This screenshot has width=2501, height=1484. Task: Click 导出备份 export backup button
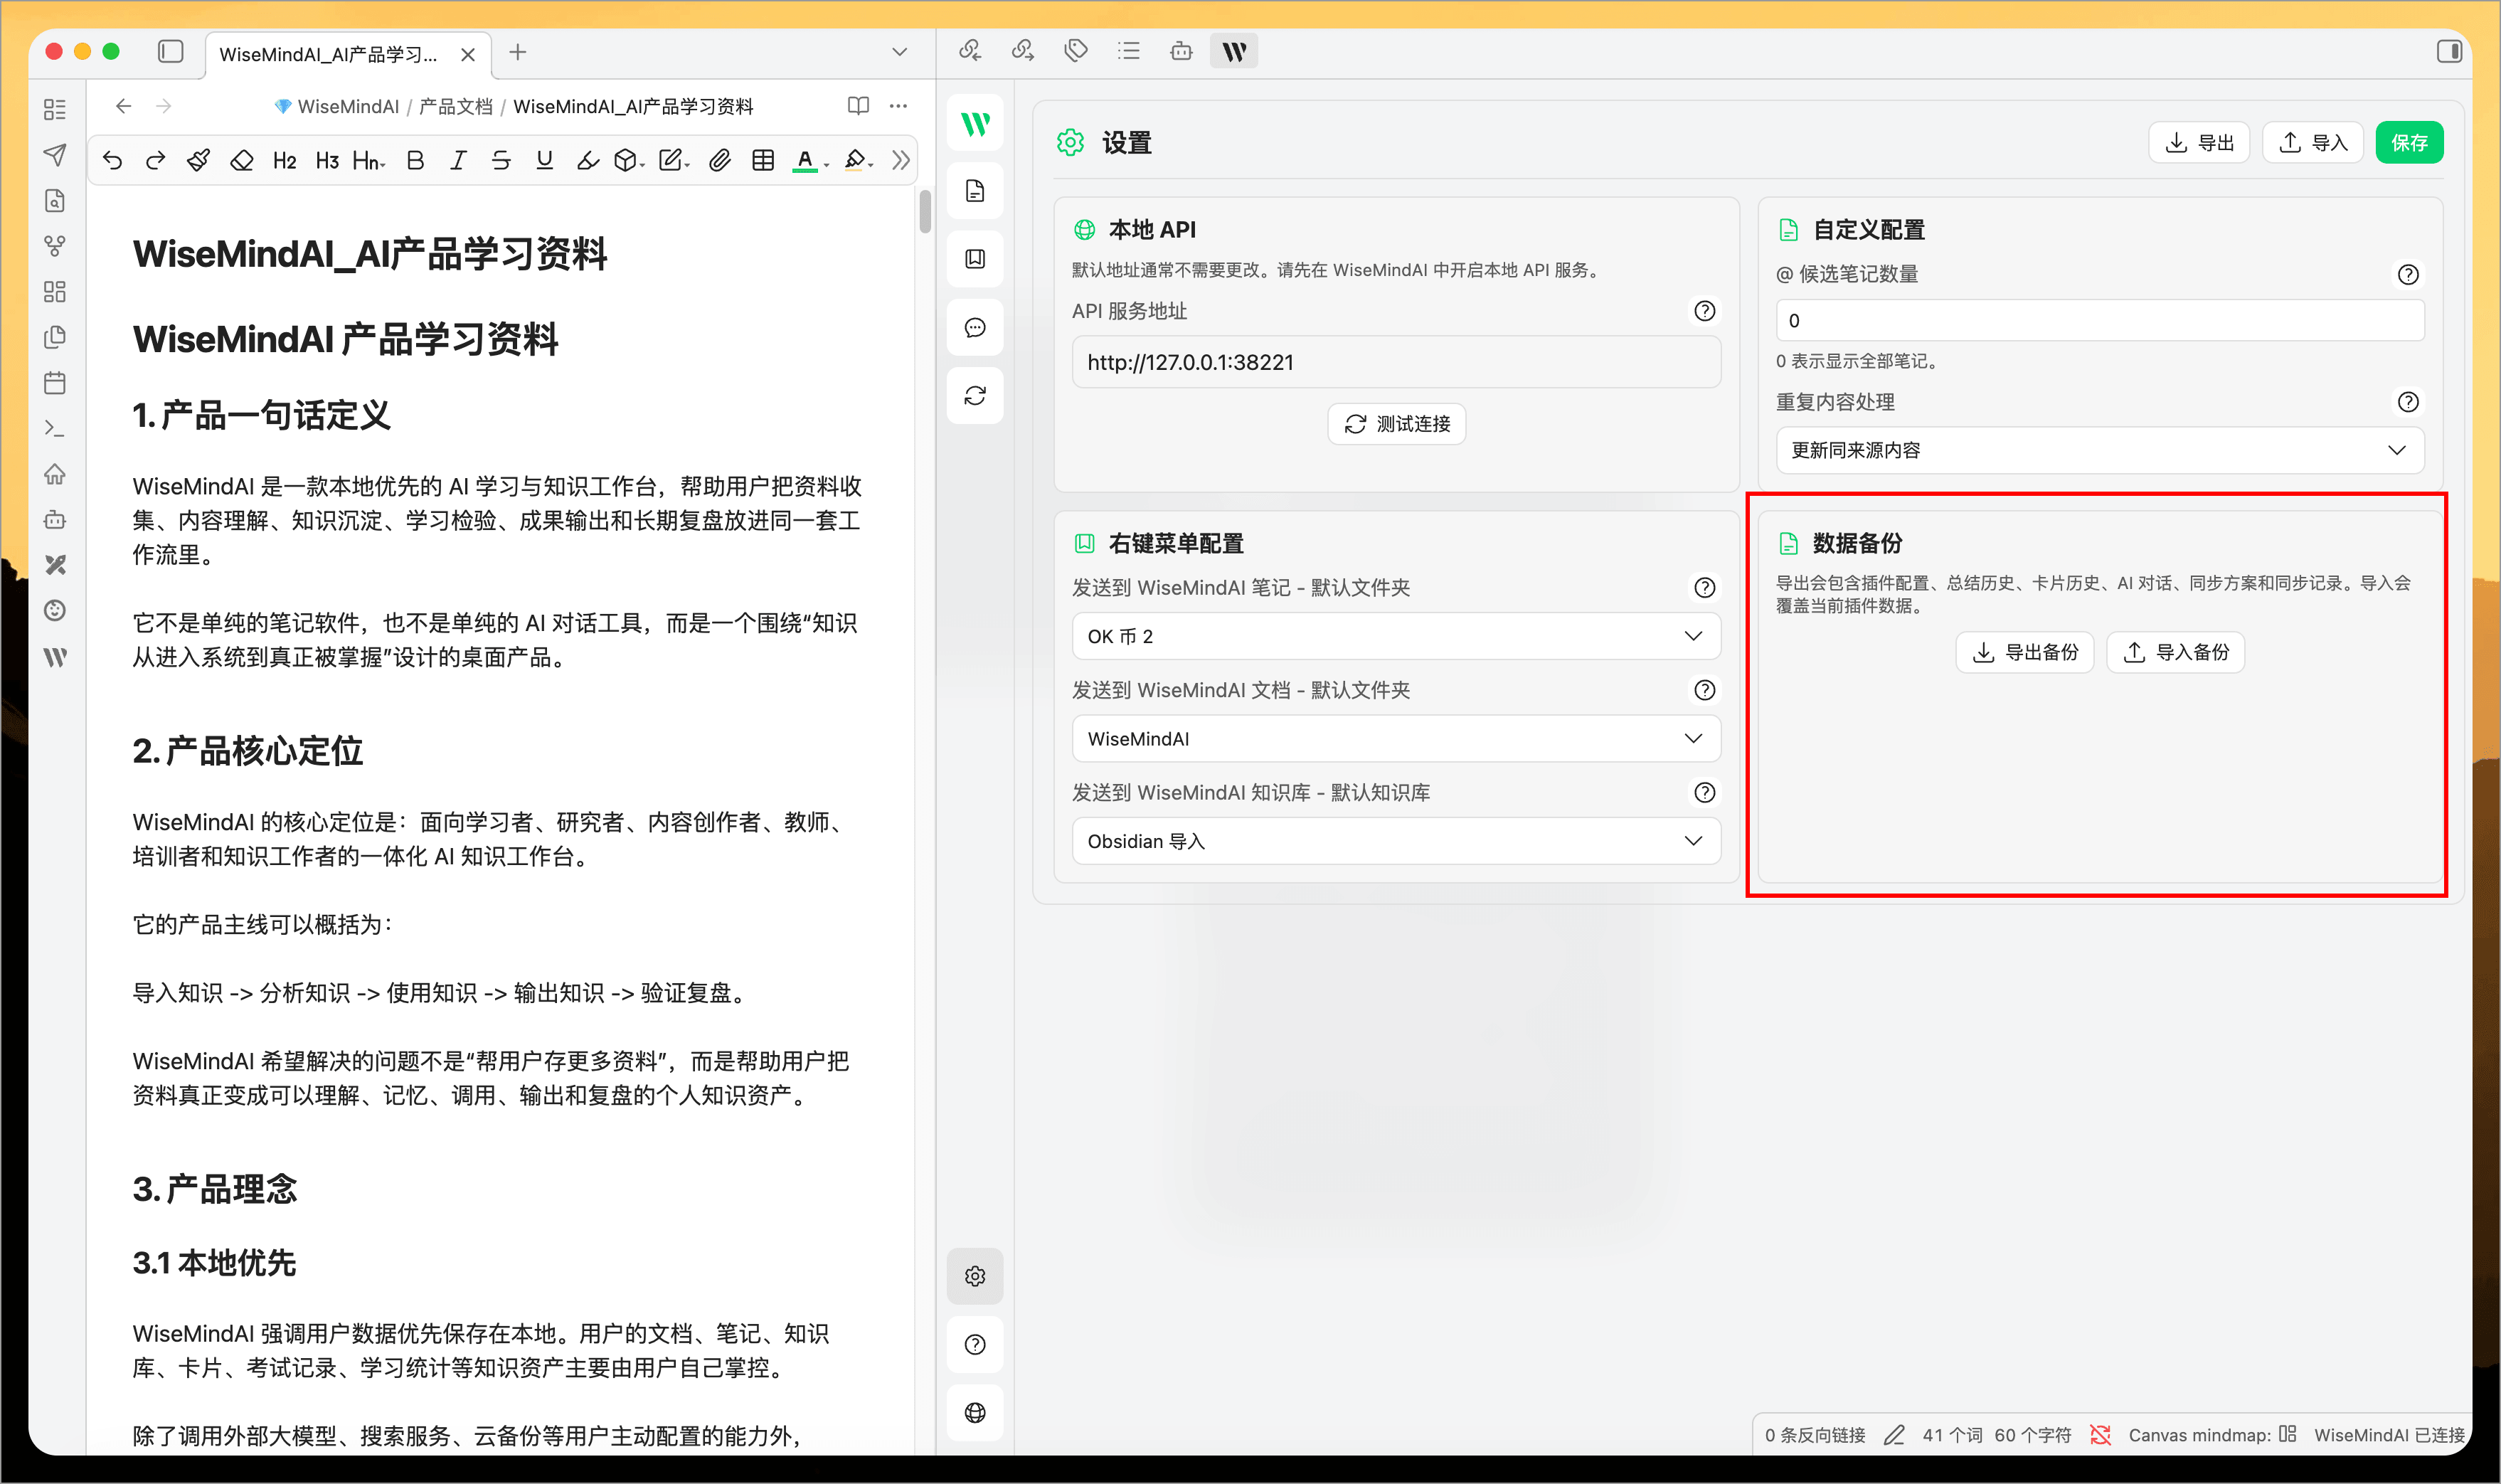point(2024,652)
